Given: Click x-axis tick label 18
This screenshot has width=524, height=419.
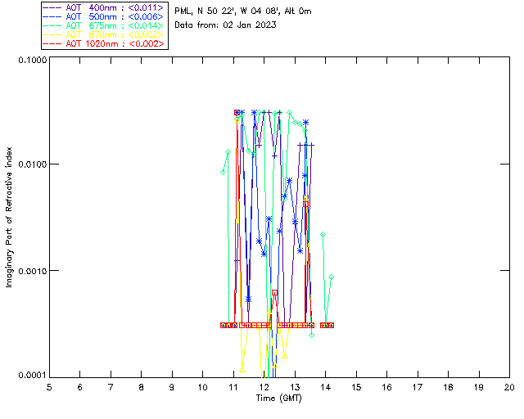Looking at the screenshot, I should click(x=448, y=387).
